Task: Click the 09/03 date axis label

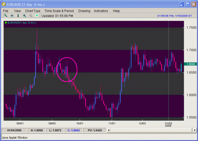Action: coord(52,123)
